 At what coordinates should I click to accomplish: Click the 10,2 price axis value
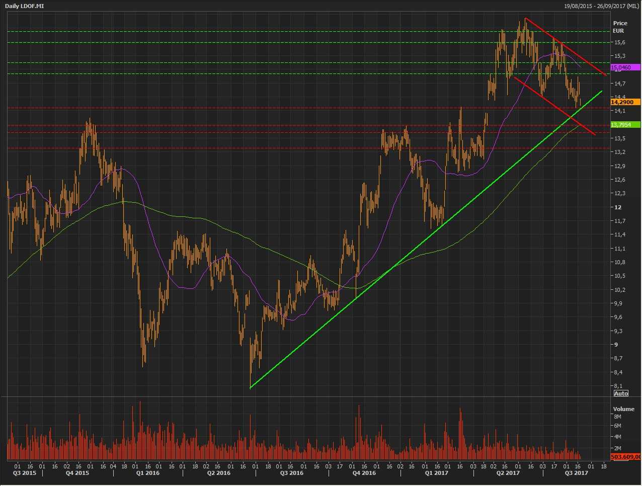click(x=619, y=290)
